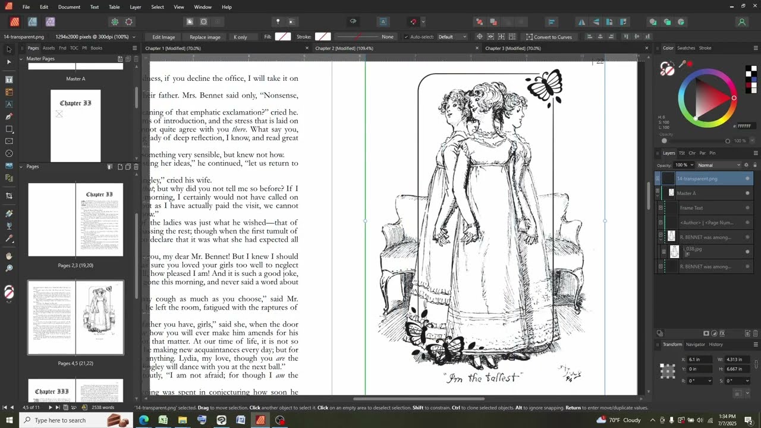The image size is (761, 428).
Task: Click the Color panel opacity slider
Action: 696,141
